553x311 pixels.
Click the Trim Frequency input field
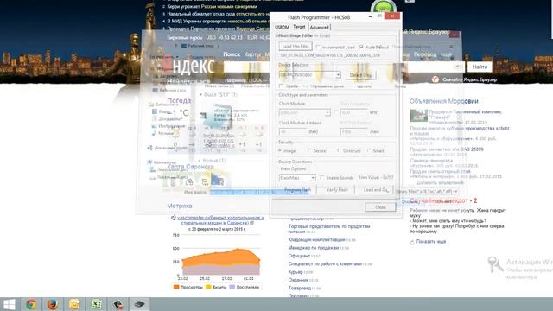pos(353,112)
